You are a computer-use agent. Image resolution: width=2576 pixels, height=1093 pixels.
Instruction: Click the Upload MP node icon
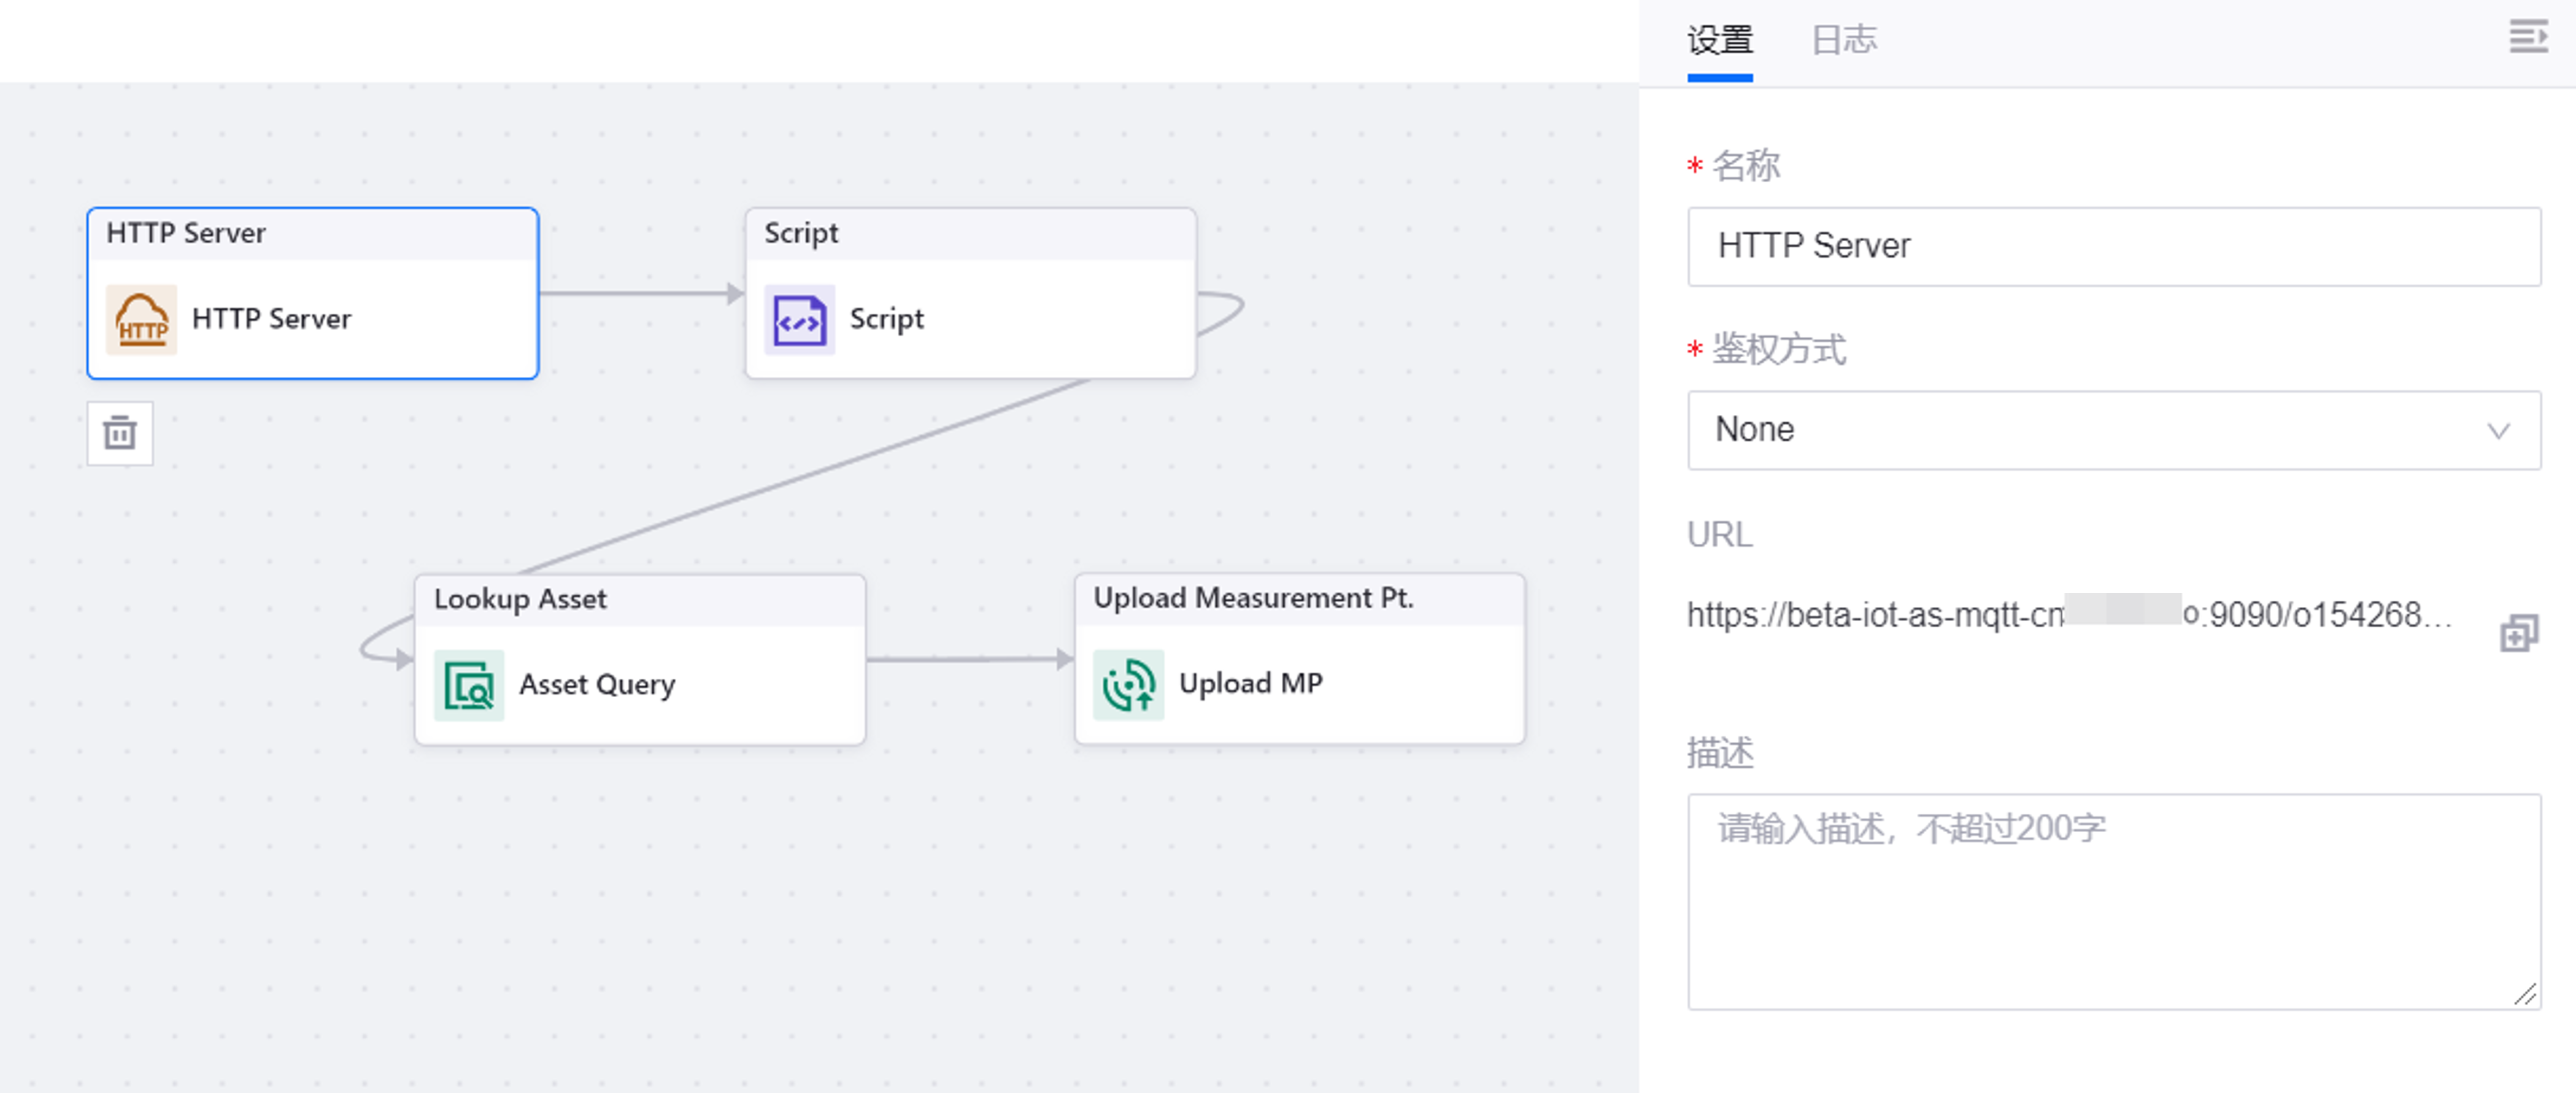1128,685
